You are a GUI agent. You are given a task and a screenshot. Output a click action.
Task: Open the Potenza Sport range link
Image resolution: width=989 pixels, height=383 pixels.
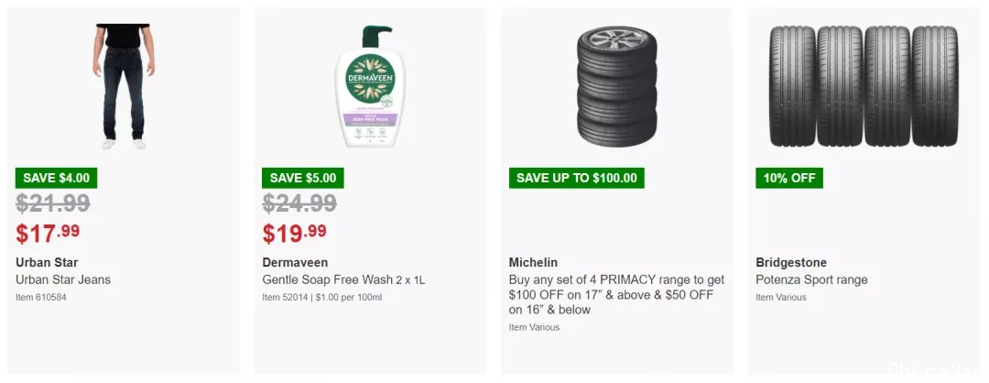811,279
